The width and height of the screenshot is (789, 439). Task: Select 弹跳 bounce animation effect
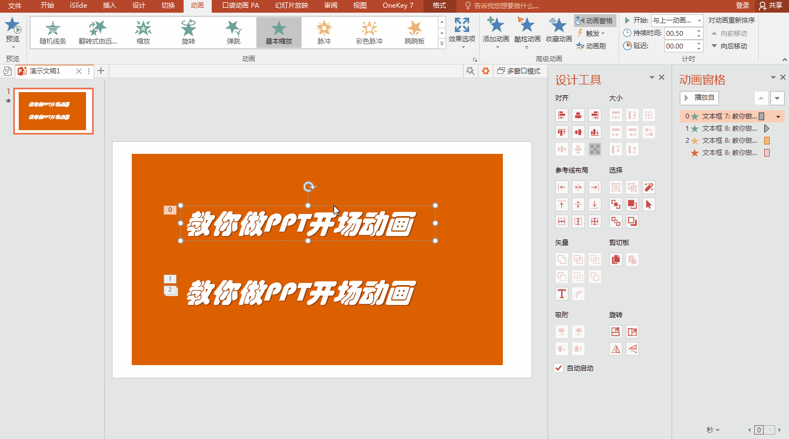click(x=234, y=33)
